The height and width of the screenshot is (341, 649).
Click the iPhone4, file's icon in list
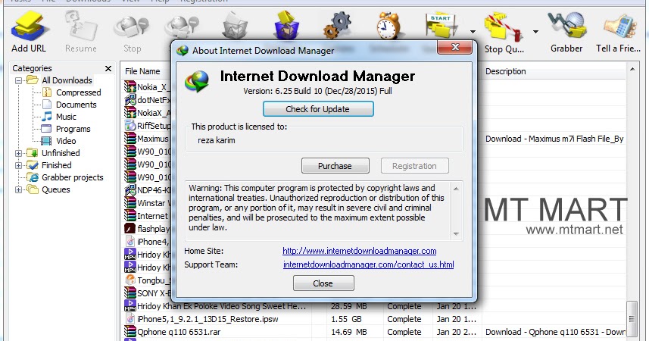coord(130,241)
